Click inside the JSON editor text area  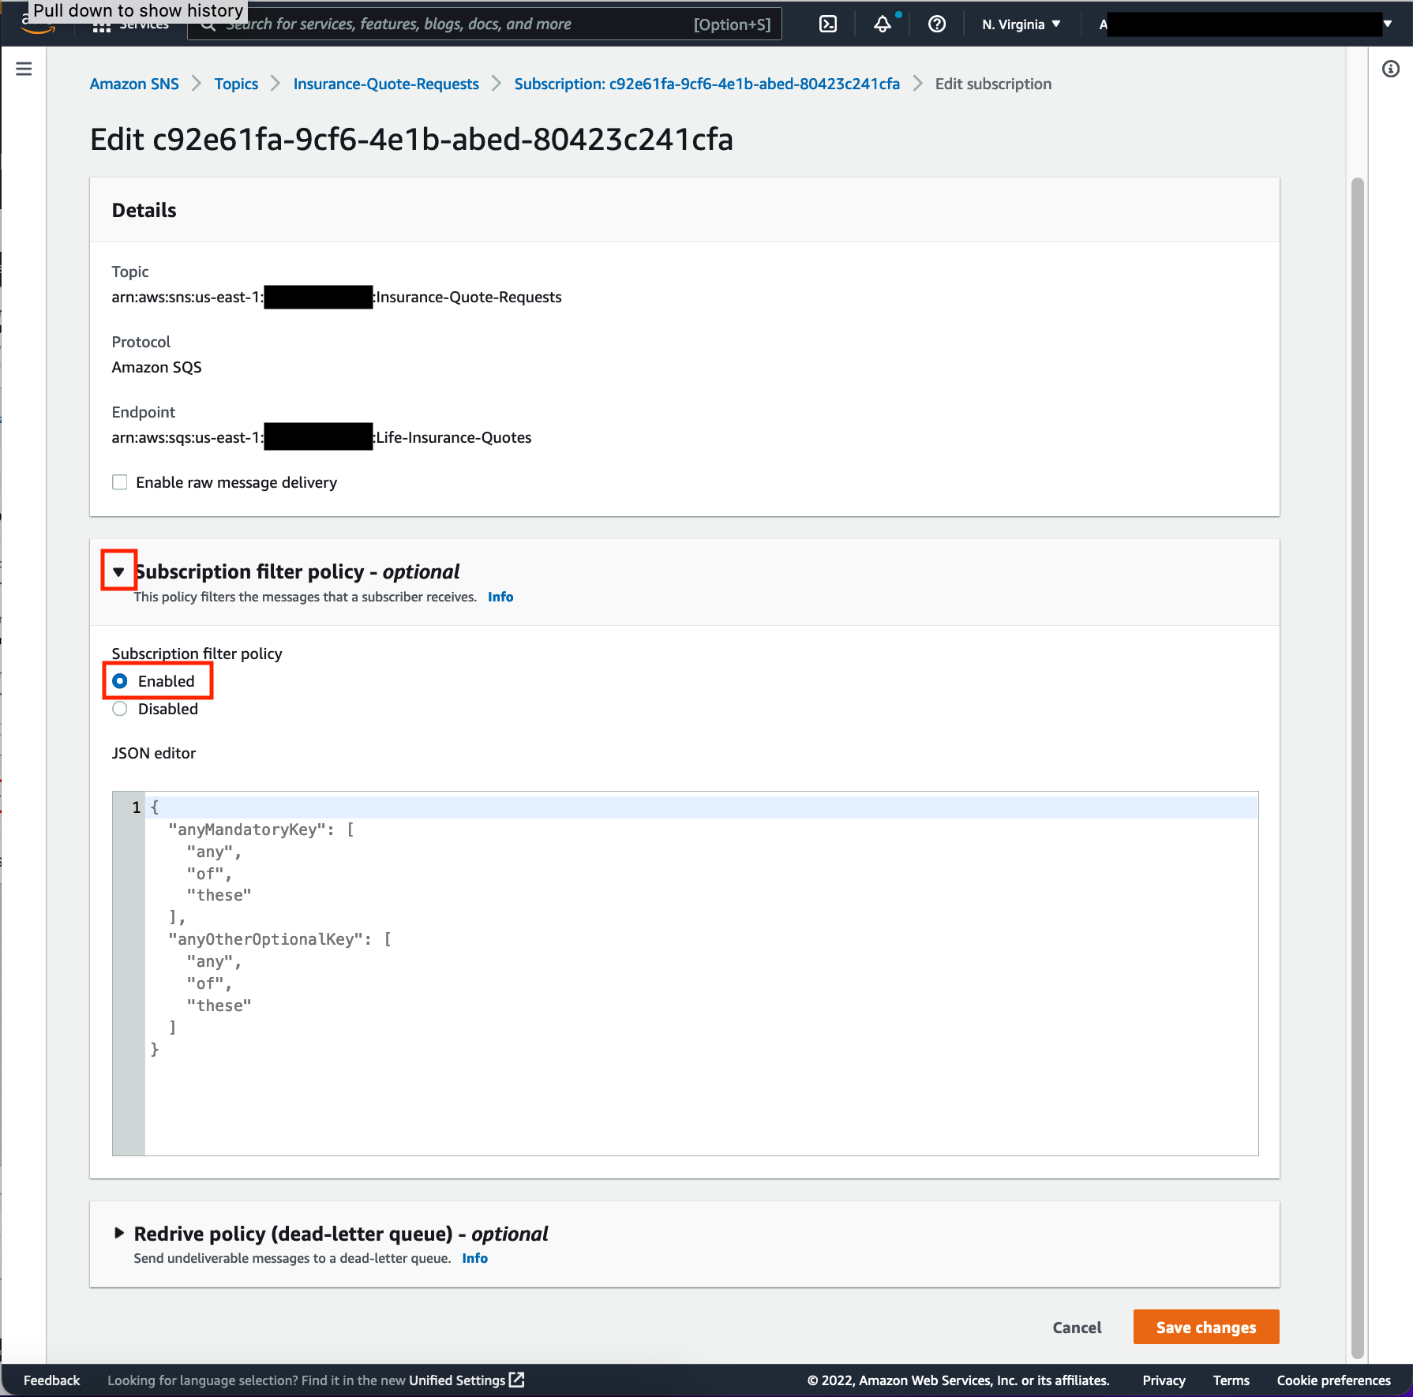pos(701,974)
